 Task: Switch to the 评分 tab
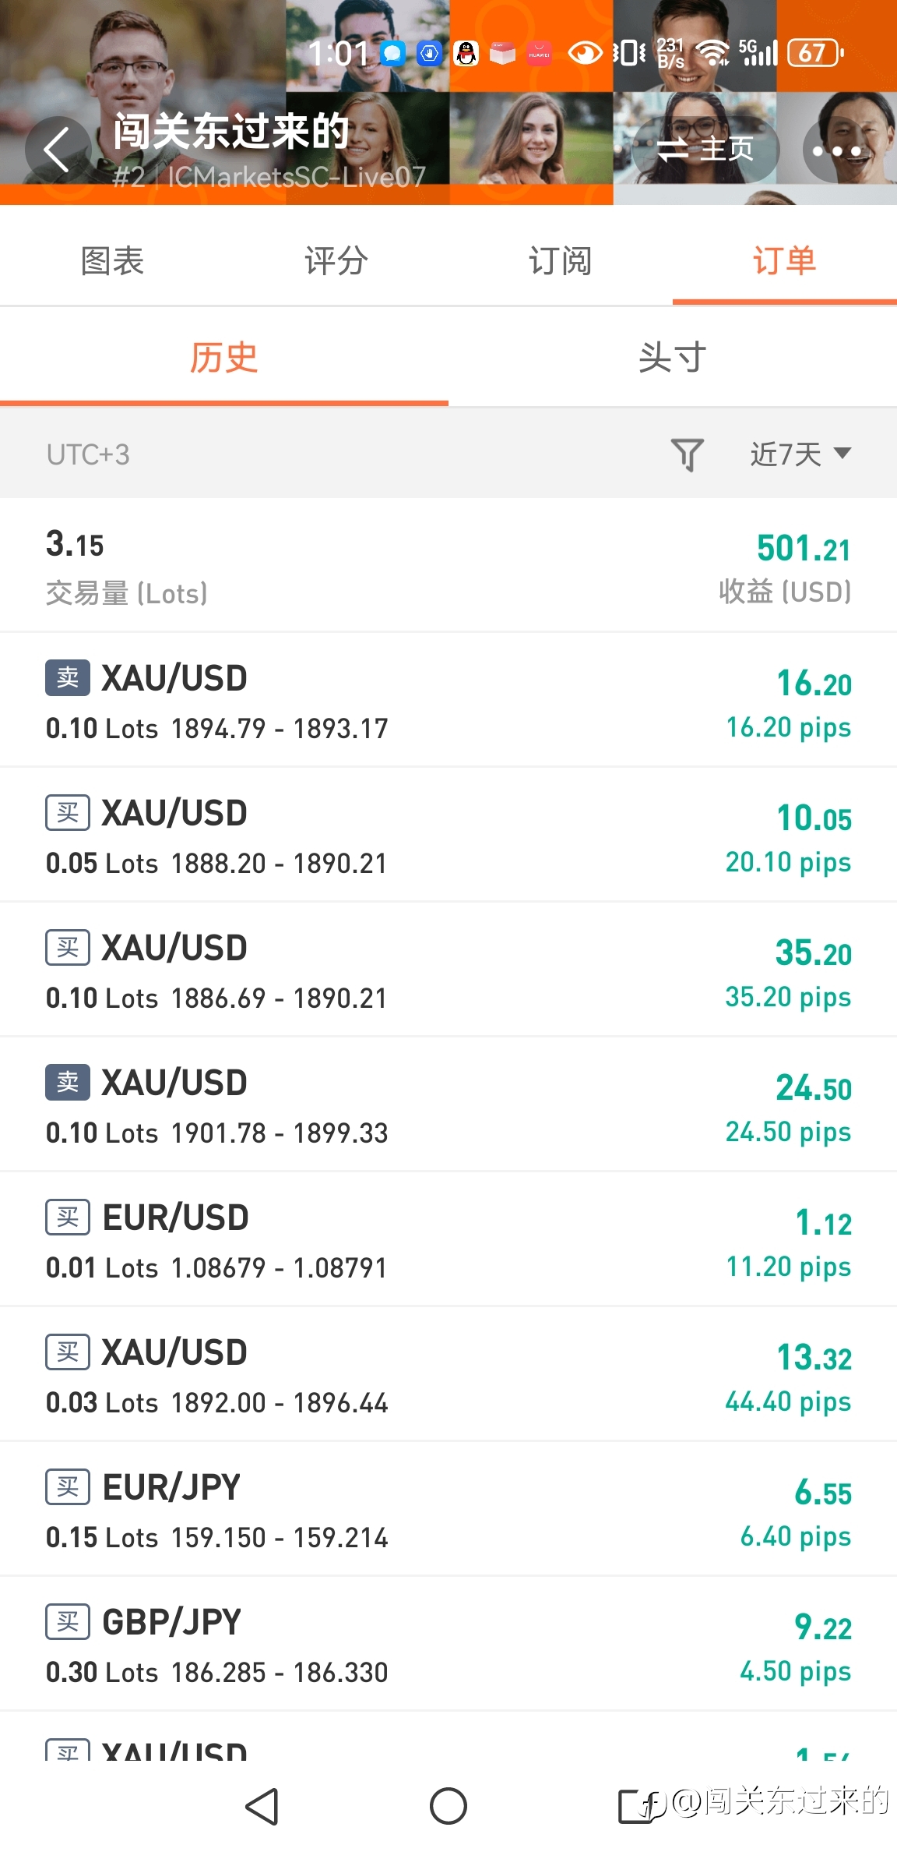(x=336, y=260)
